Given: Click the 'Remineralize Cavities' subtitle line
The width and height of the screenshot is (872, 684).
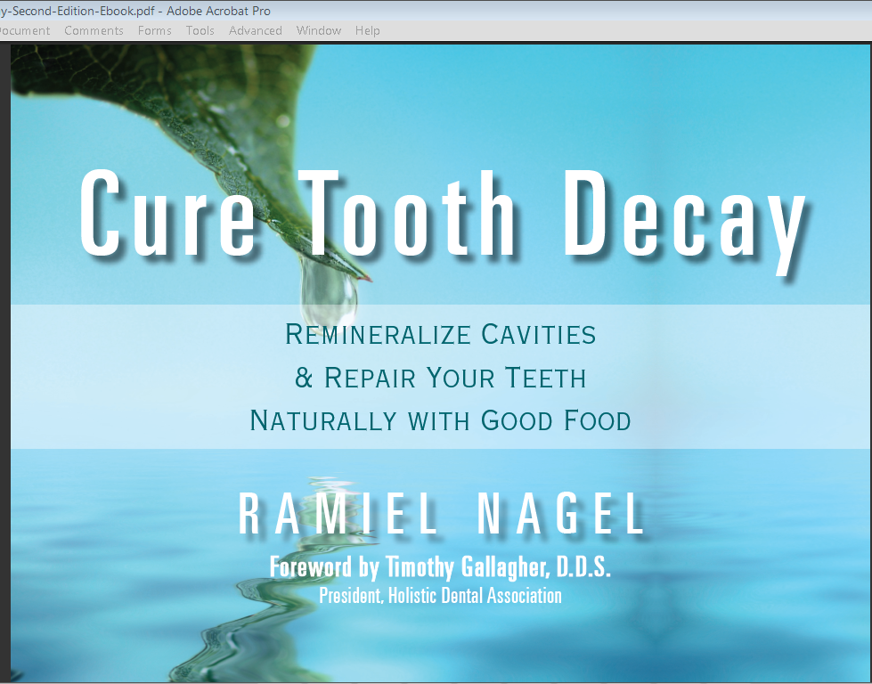Looking at the screenshot, I should coord(440,334).
